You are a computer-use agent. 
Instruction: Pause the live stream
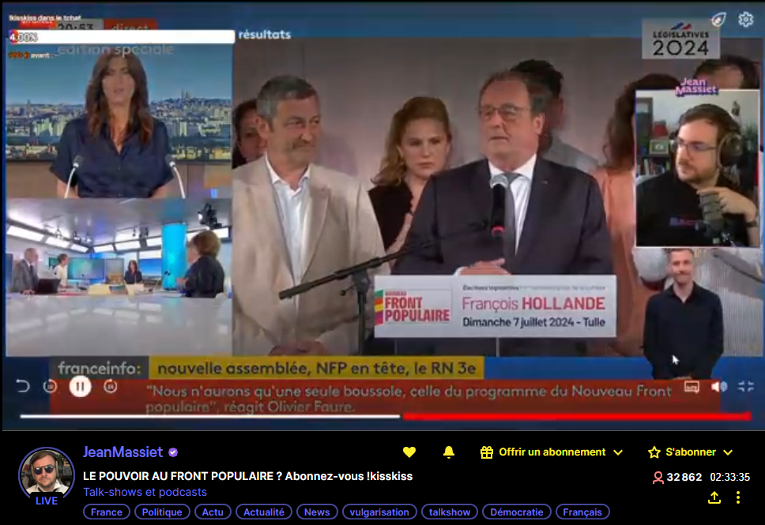tap(80, 387)
